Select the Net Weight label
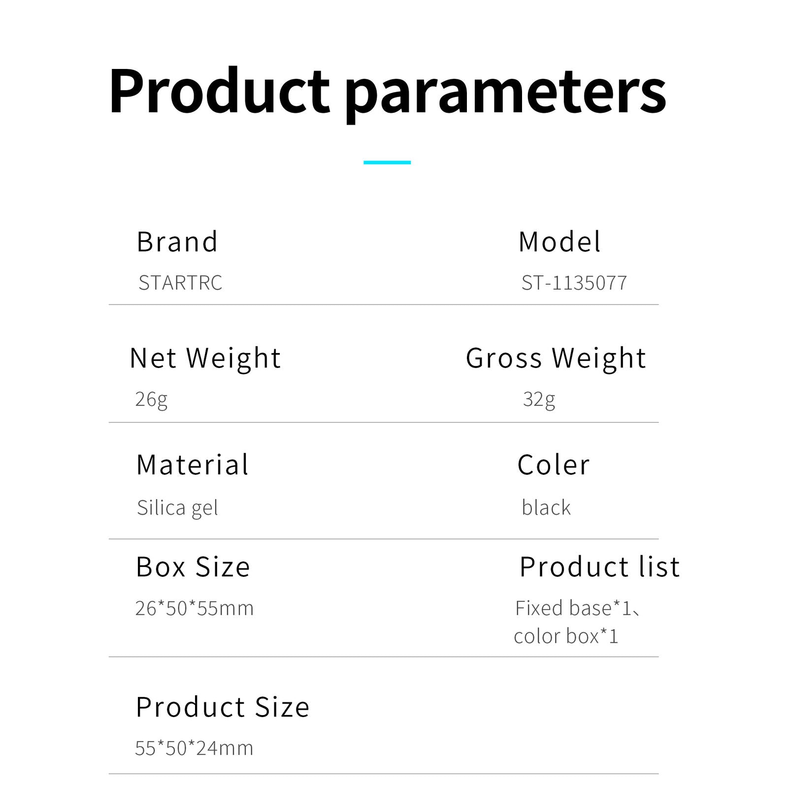Viewport: 788px width, 788px height. point(205,358)
